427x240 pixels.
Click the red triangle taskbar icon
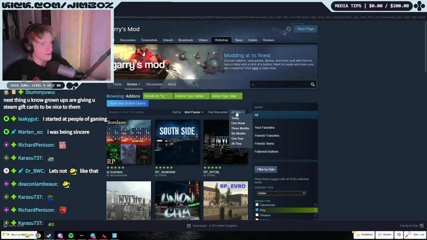click(x=104, y=236)
